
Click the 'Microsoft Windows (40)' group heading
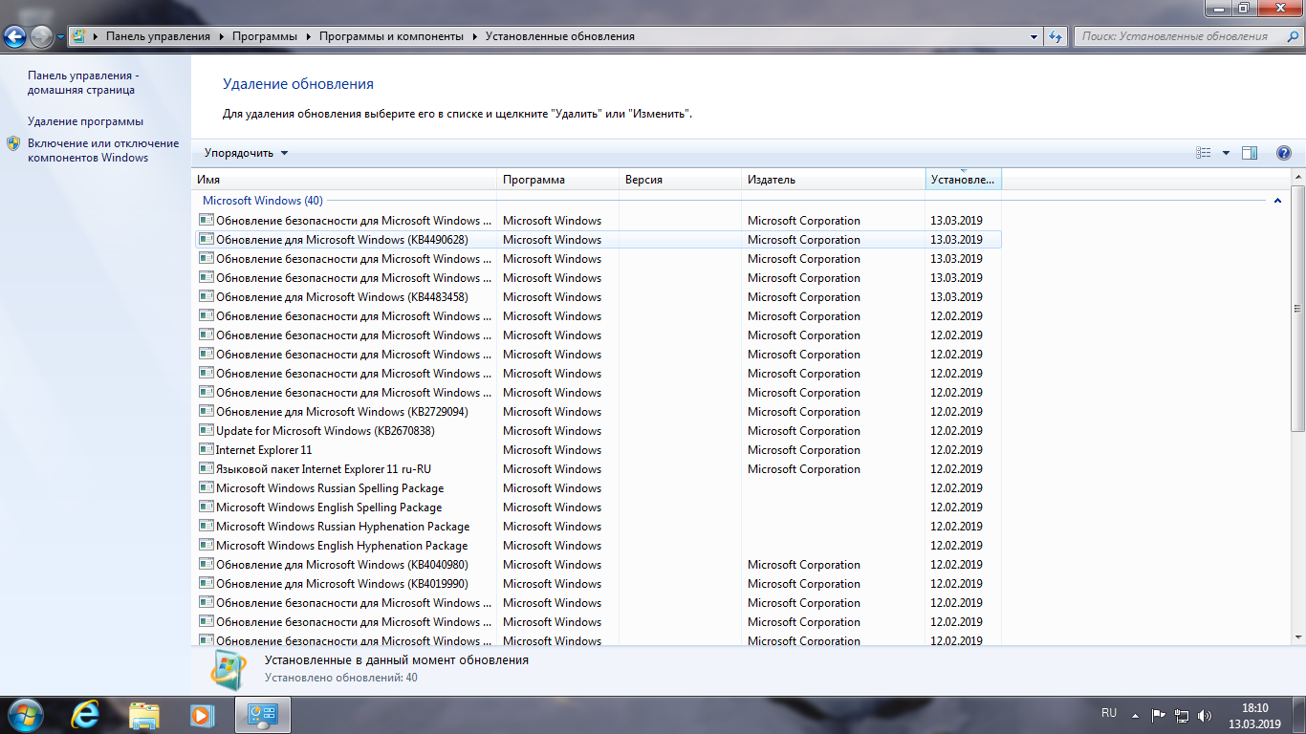(x=263, y=201)
